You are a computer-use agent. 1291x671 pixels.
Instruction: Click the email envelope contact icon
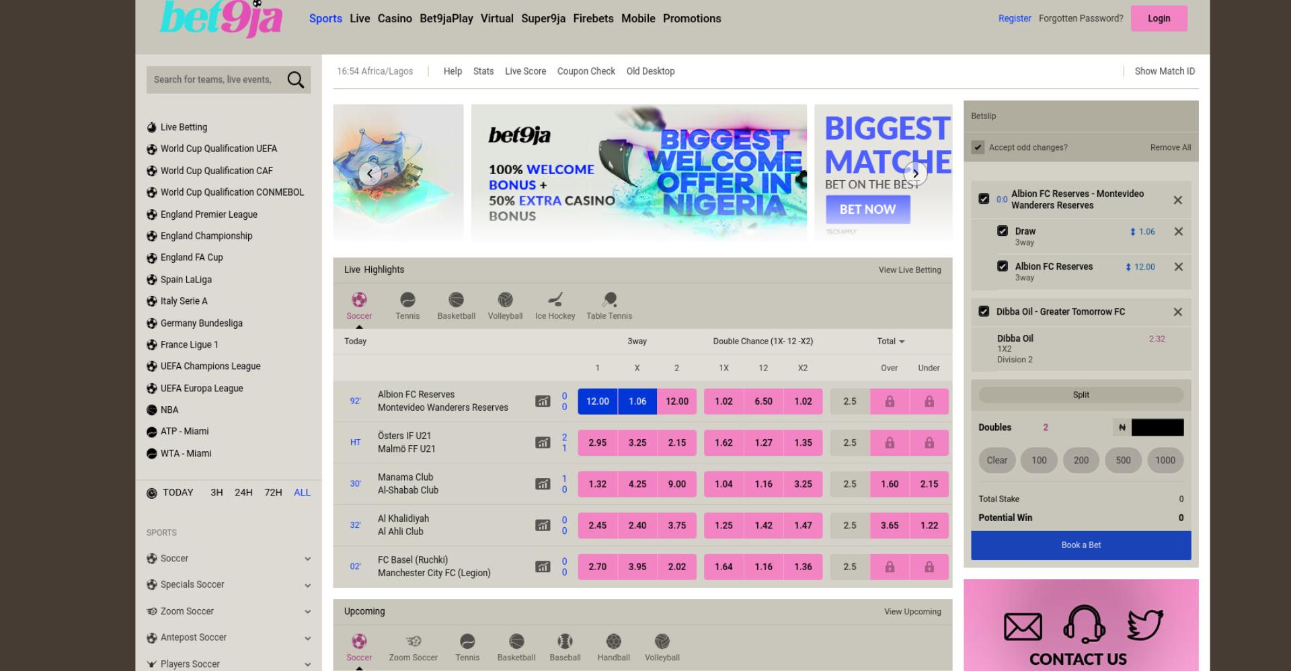[x=1023, y=627]
